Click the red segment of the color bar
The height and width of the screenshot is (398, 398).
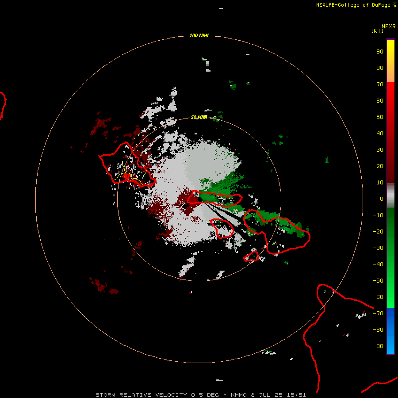point(390,133)
